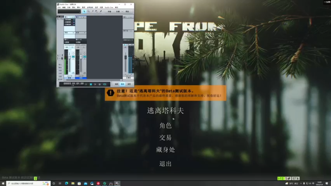
Task: Open Task View on the taskbar
Action: (60, 184)
